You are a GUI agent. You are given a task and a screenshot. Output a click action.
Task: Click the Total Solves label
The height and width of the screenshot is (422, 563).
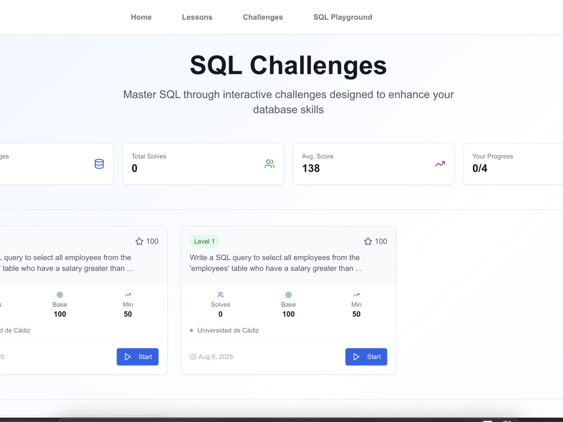click(149, 156)
